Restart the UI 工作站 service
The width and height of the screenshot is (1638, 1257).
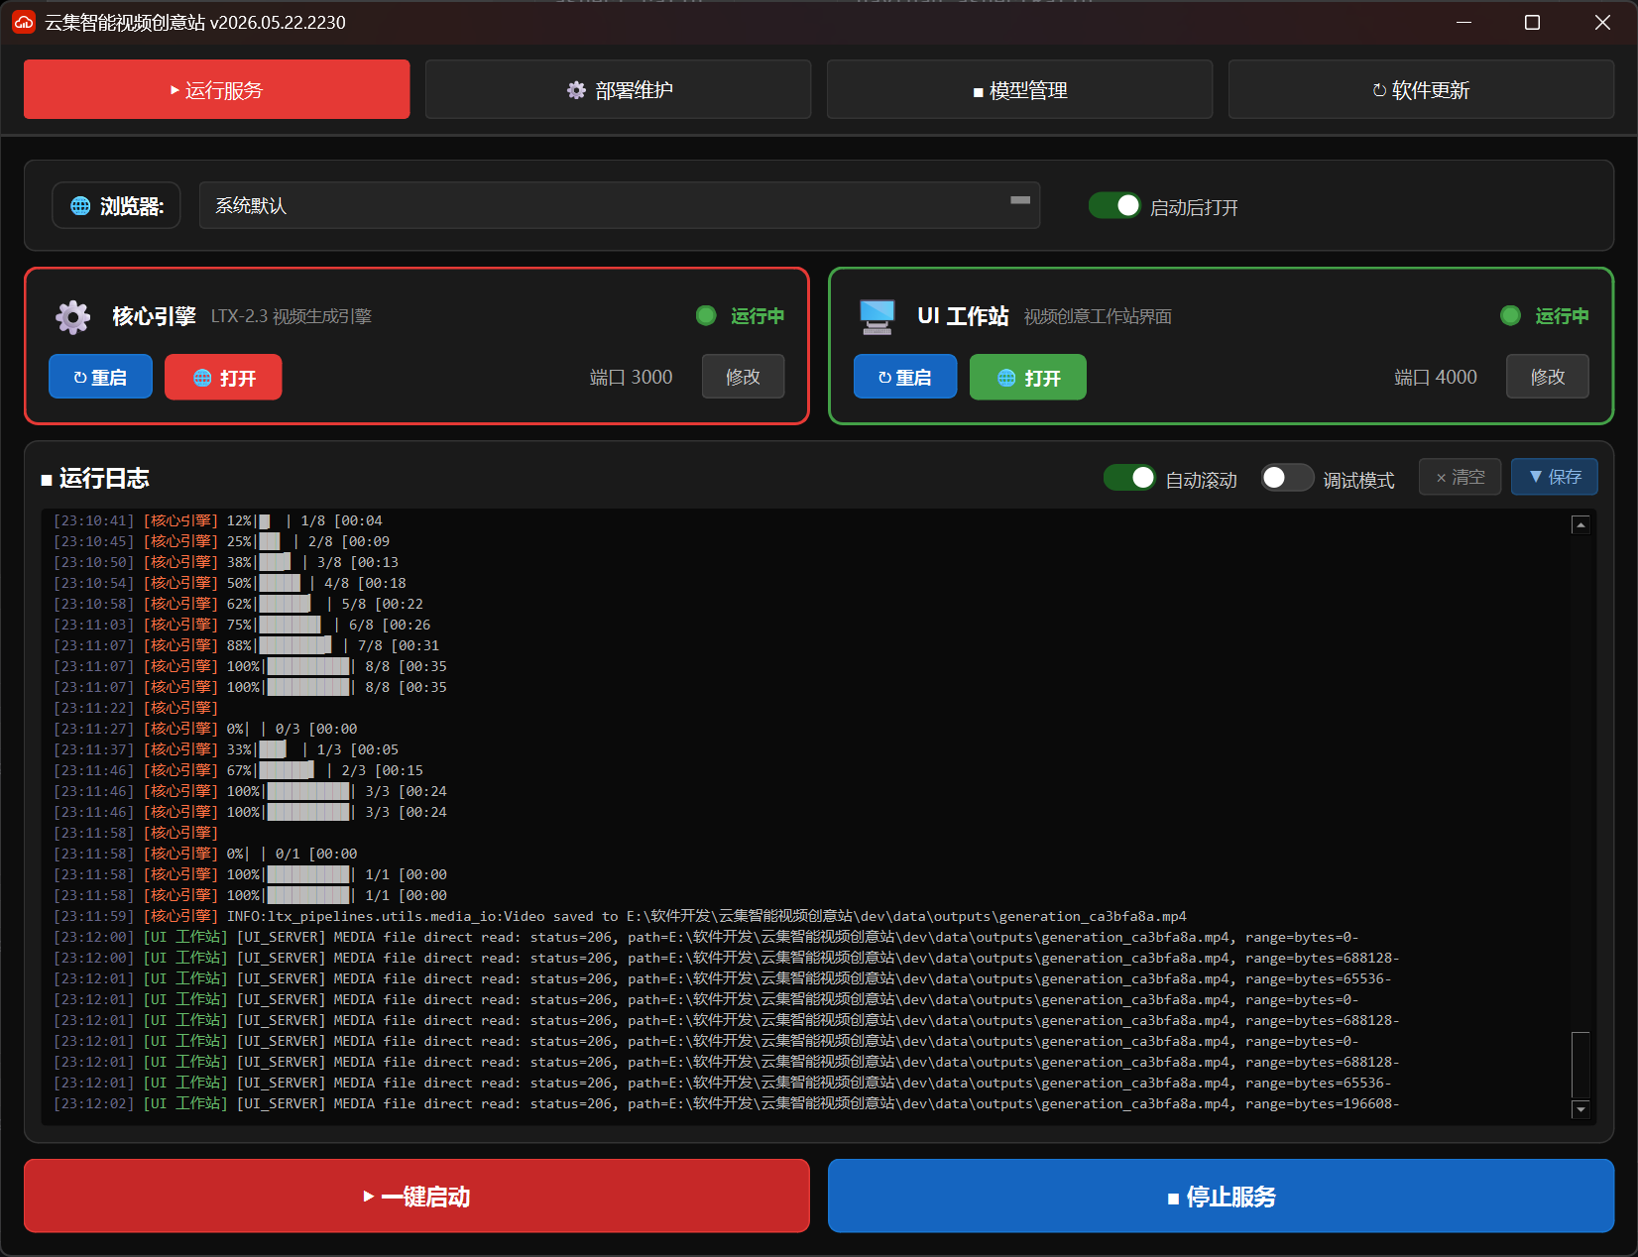click(x=905, y=377)
